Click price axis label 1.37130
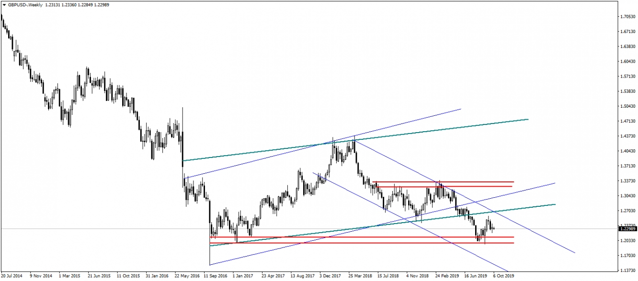The width and height of the screenshot is (638, 281). point(627,166)
